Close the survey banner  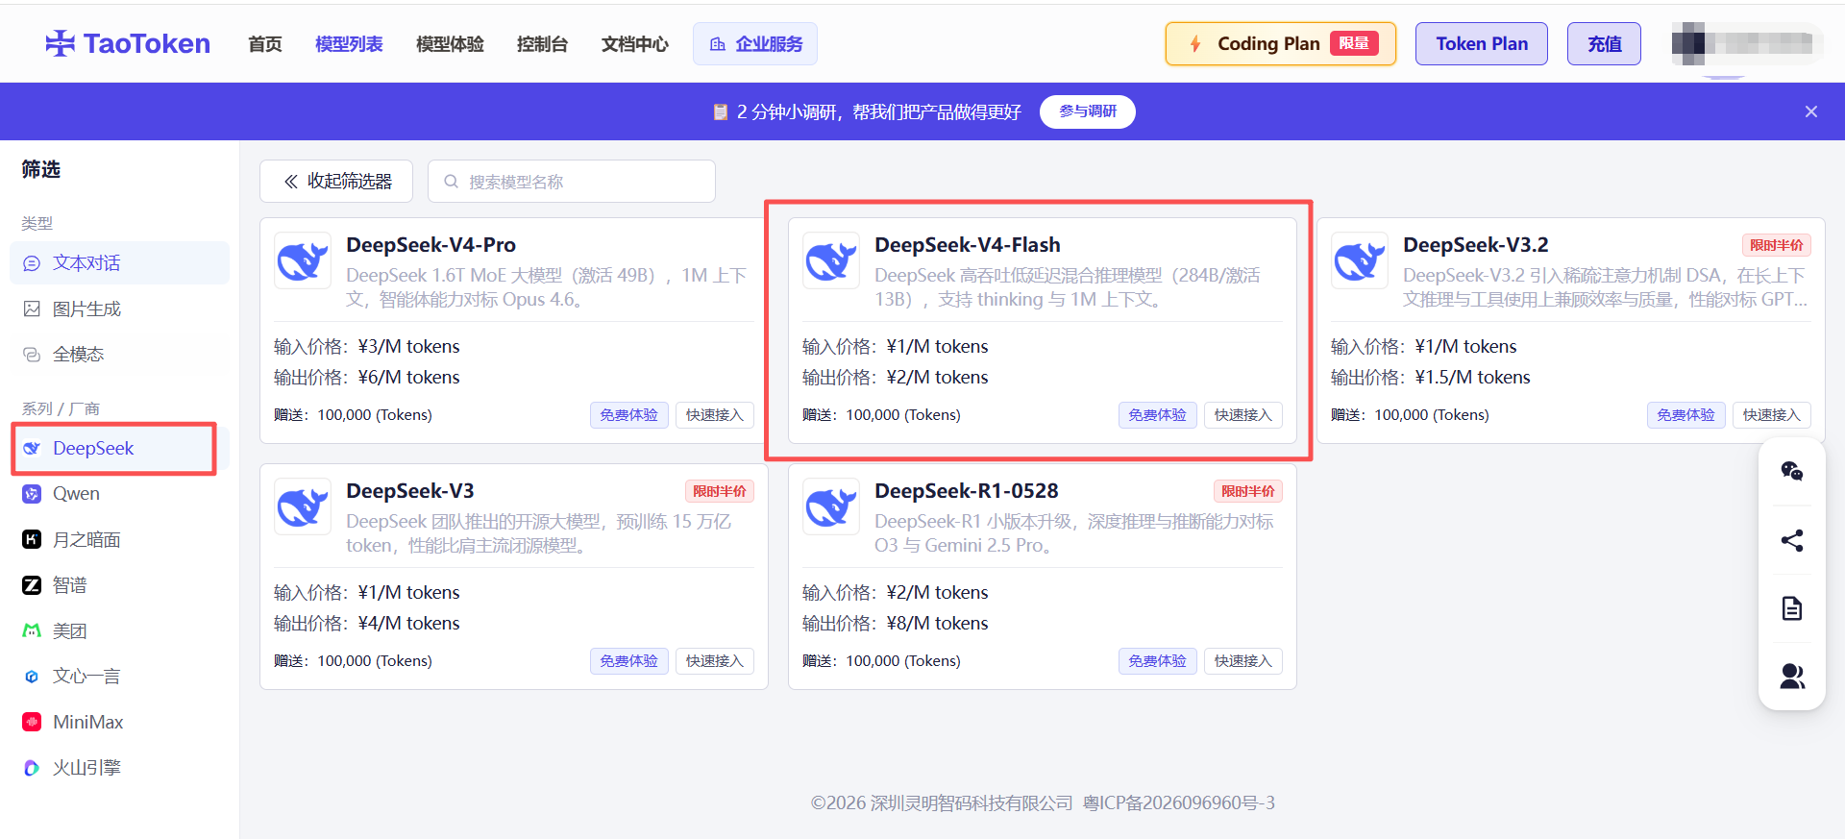(1811, 111)
